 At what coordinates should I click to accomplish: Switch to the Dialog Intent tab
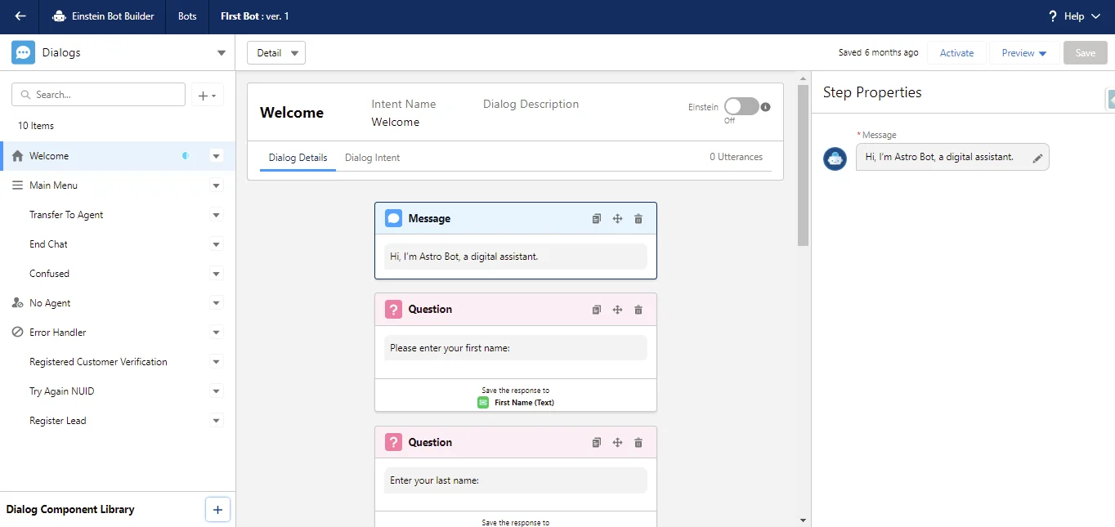[x=373, y=158]
